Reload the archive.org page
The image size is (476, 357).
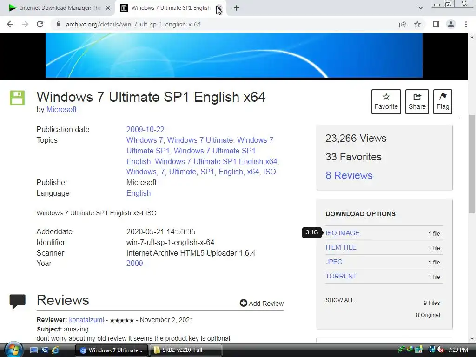pos(40,24)
